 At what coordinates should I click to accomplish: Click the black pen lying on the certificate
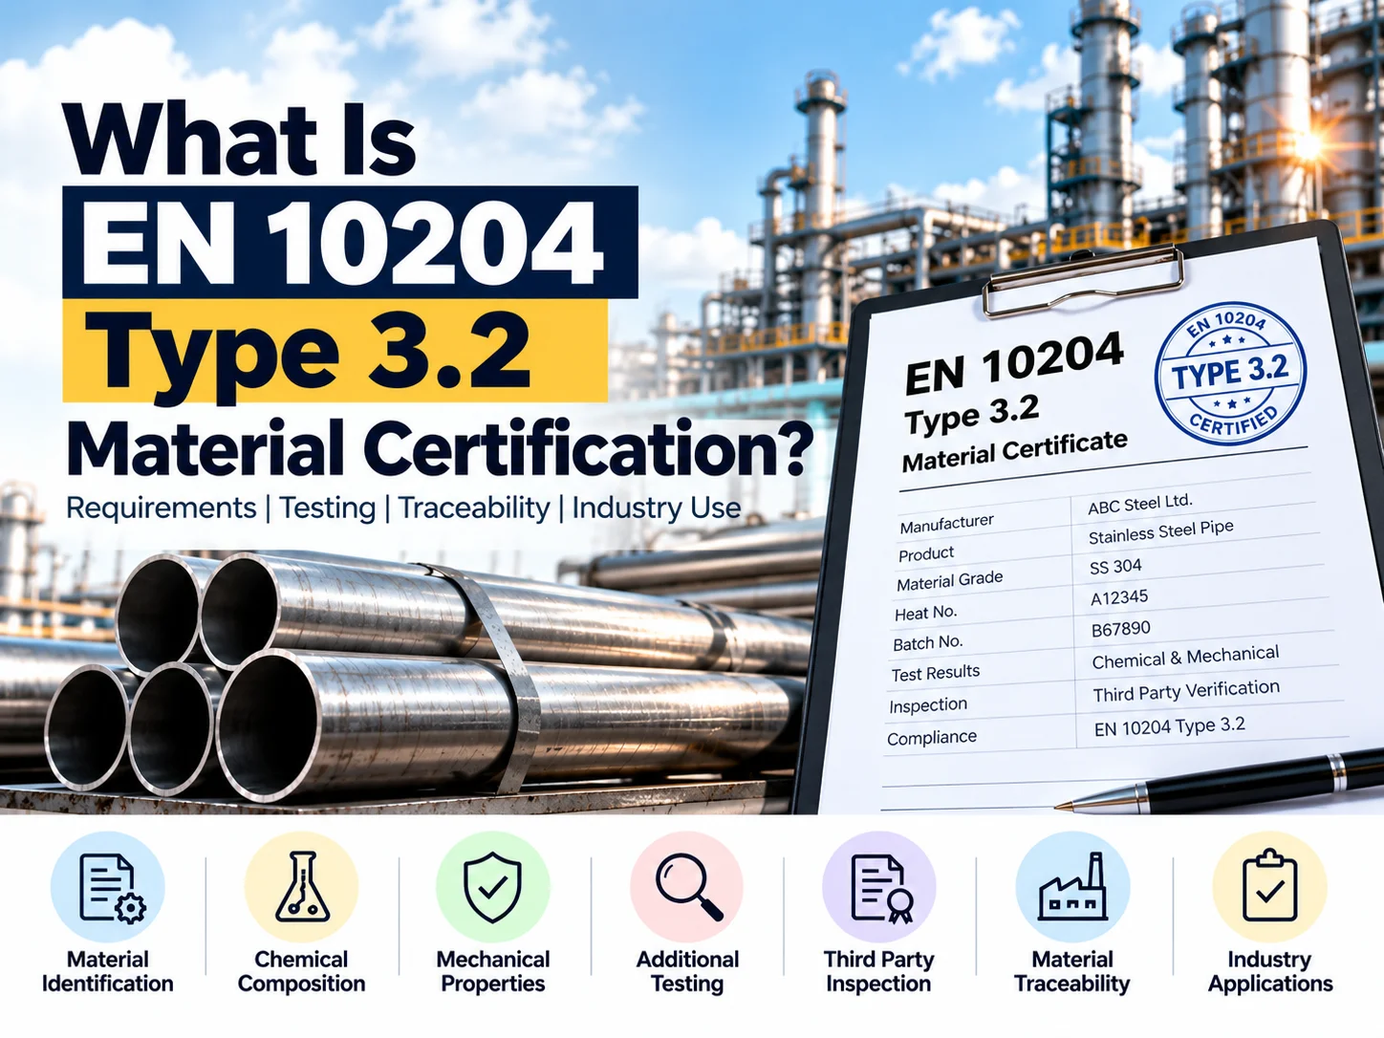(1219, 783)
